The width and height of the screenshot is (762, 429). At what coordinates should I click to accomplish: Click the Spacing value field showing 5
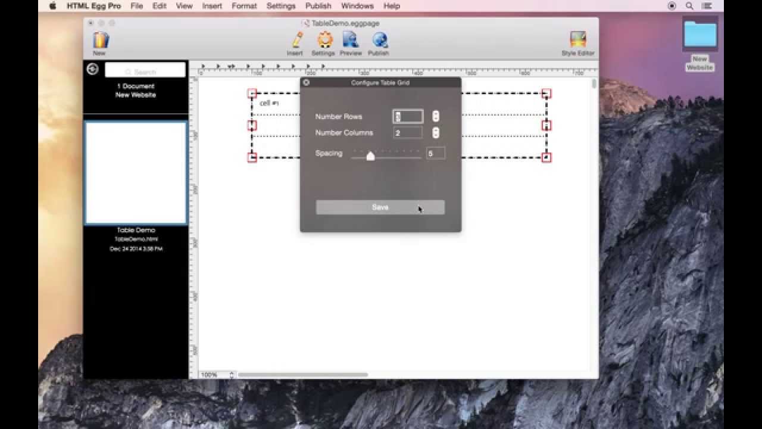[435, 153]
